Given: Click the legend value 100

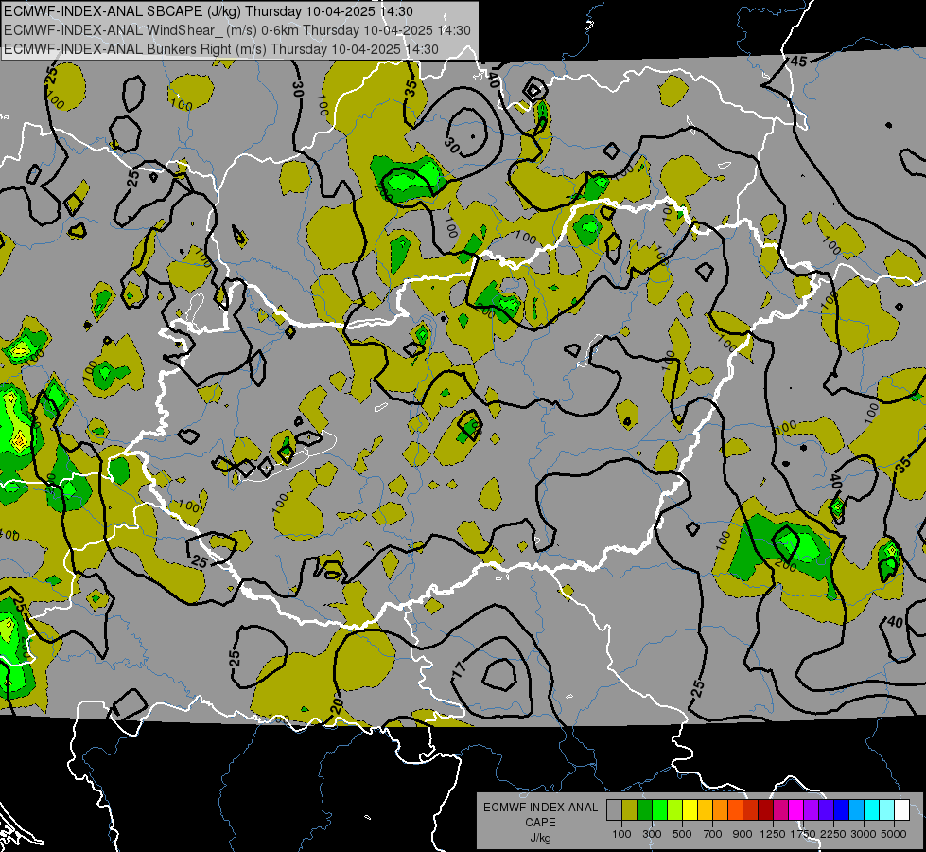Looking at the screenshot, I should pyautogui.click(x=621, y=834).
